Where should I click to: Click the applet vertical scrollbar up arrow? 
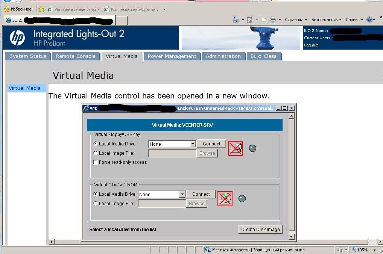292,116
